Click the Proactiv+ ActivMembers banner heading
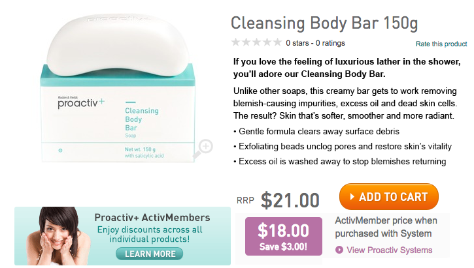Screen dimensions: 474x268 click(152, 217)
